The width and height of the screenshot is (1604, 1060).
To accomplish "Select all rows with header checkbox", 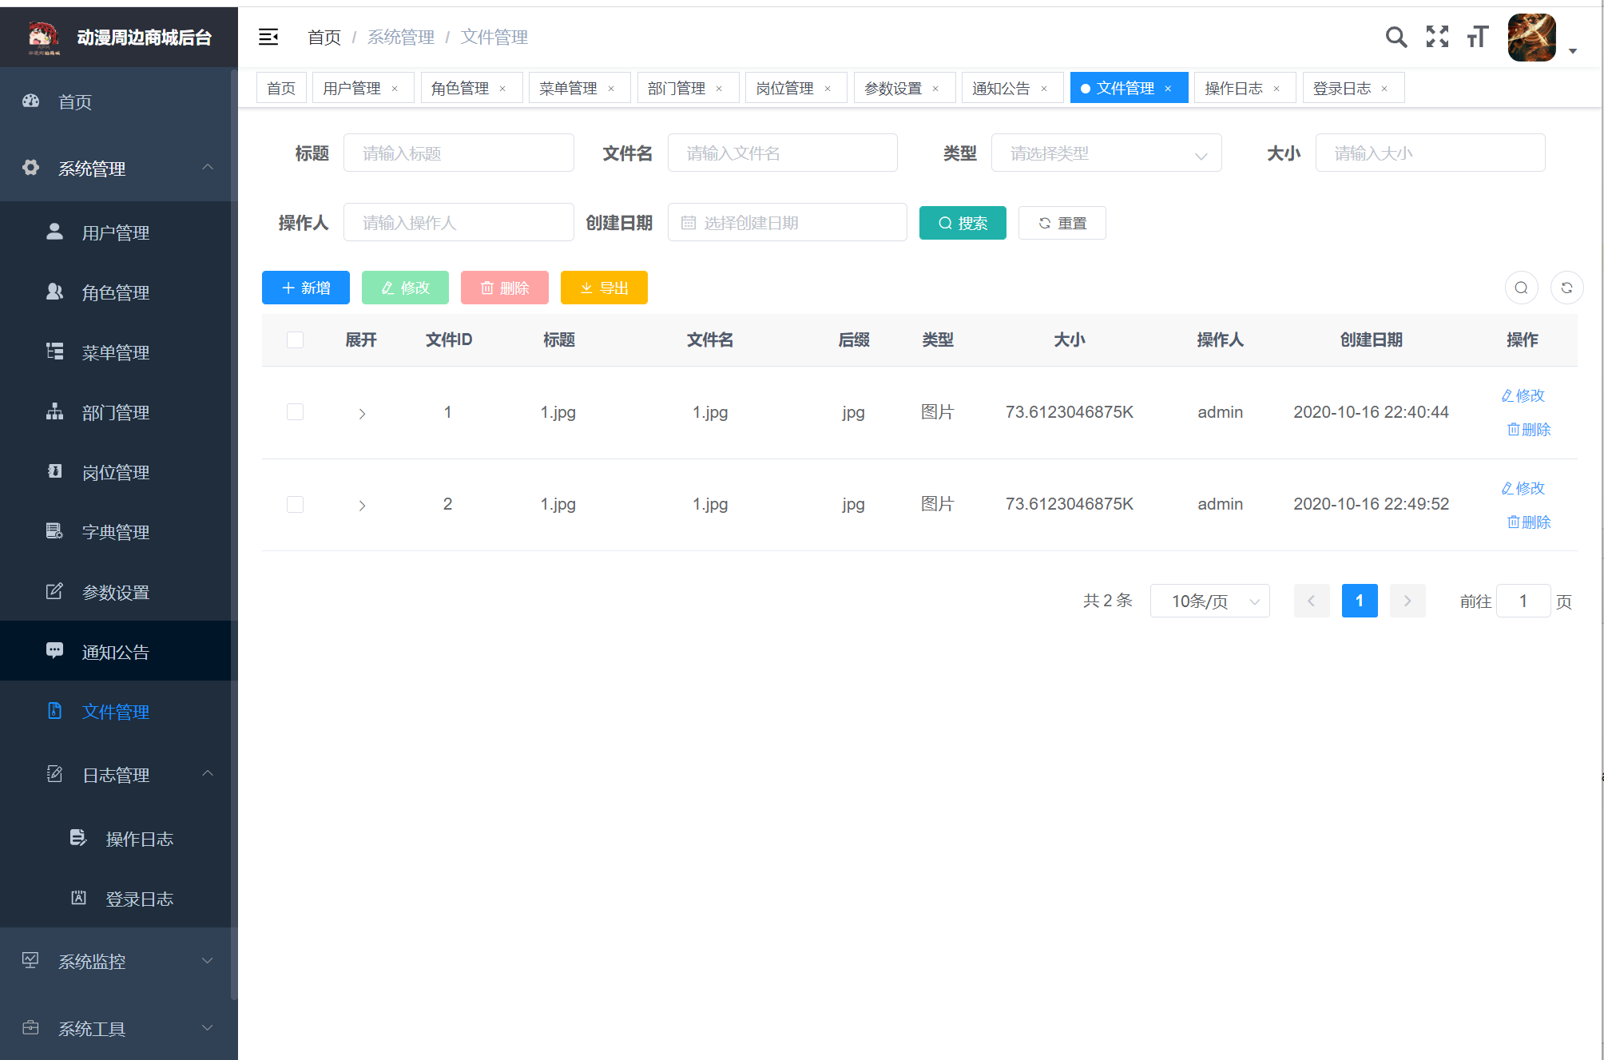I will point(295,339).
